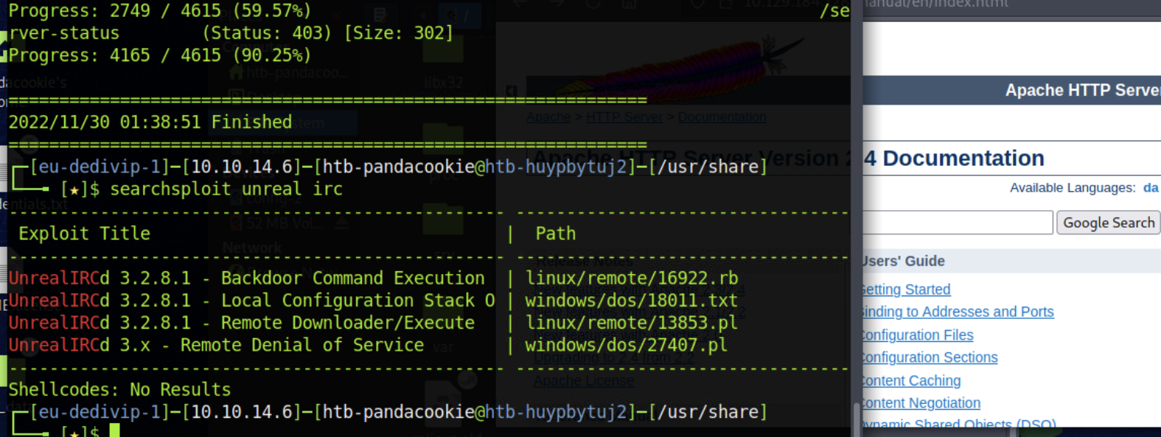Click the 'Progress: 4165 / 4615 (90.25%)' line
Screen dimensions: 1161x437
pyautogui.click(x=160, y=55)
